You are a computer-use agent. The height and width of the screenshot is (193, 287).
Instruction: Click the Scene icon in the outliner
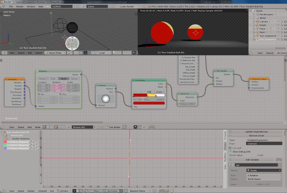(x=254, y=11)
